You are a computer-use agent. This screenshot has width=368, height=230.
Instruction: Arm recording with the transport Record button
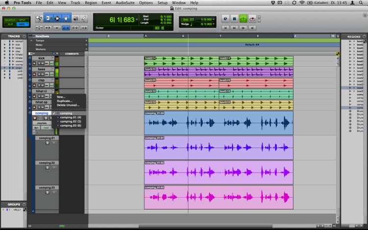(x=252, y=19)
